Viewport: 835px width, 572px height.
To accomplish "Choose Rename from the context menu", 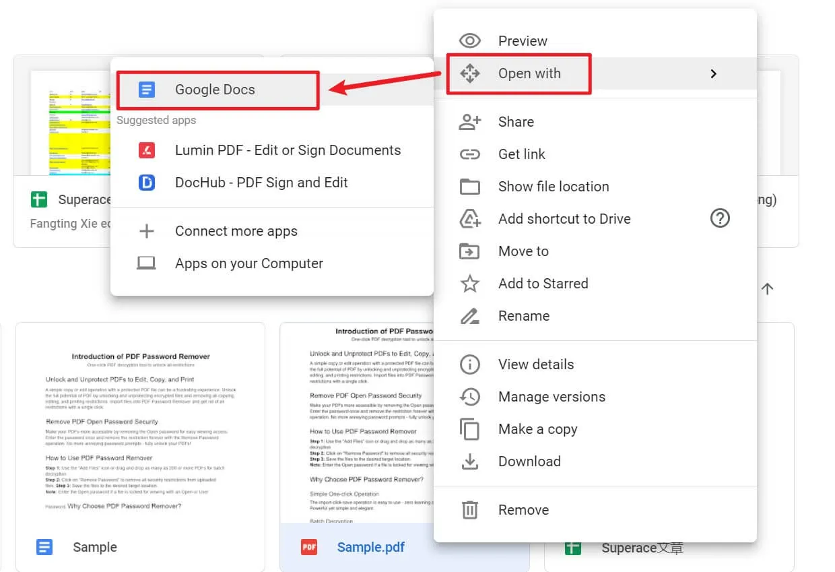I will click(524, 315).
